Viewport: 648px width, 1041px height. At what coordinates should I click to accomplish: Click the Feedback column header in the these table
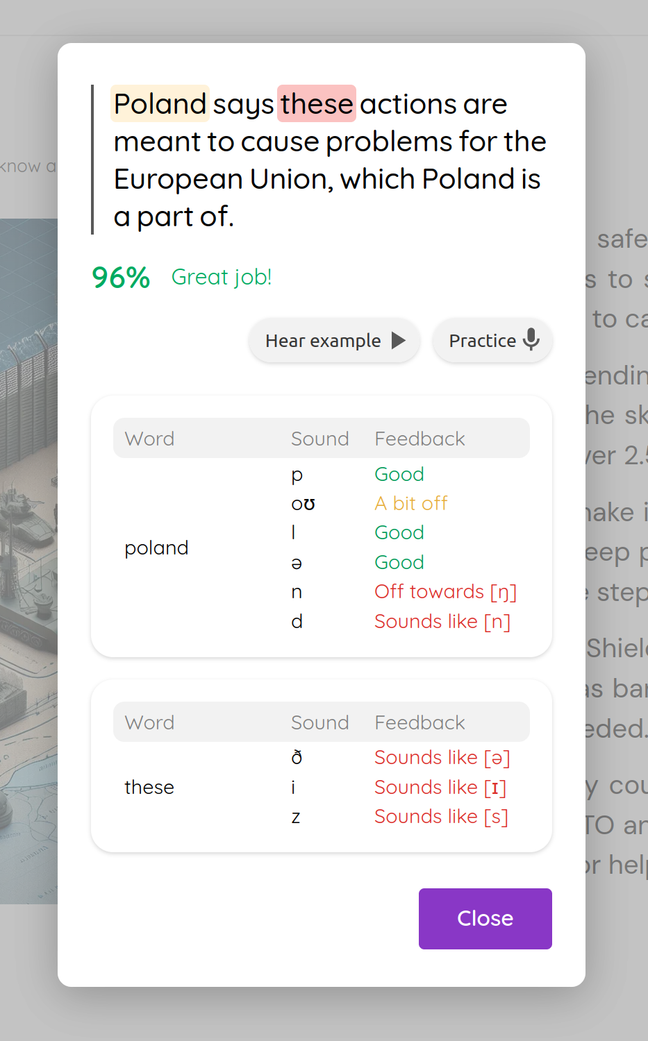[x=419, y=722]
